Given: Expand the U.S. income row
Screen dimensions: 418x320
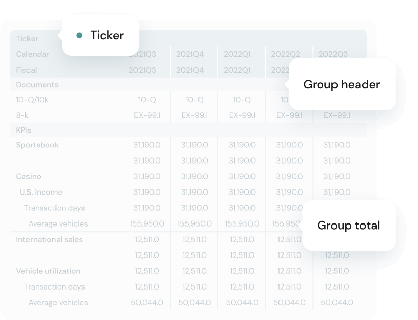Looking at the screenshot, I should coord(41,192).
